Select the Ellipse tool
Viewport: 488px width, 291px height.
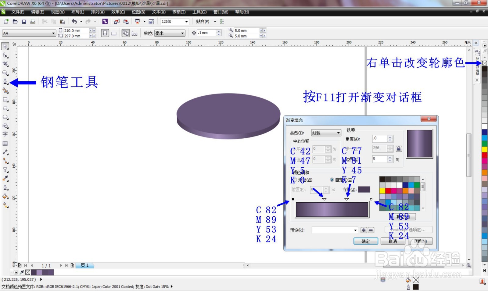tap(5, 108)
